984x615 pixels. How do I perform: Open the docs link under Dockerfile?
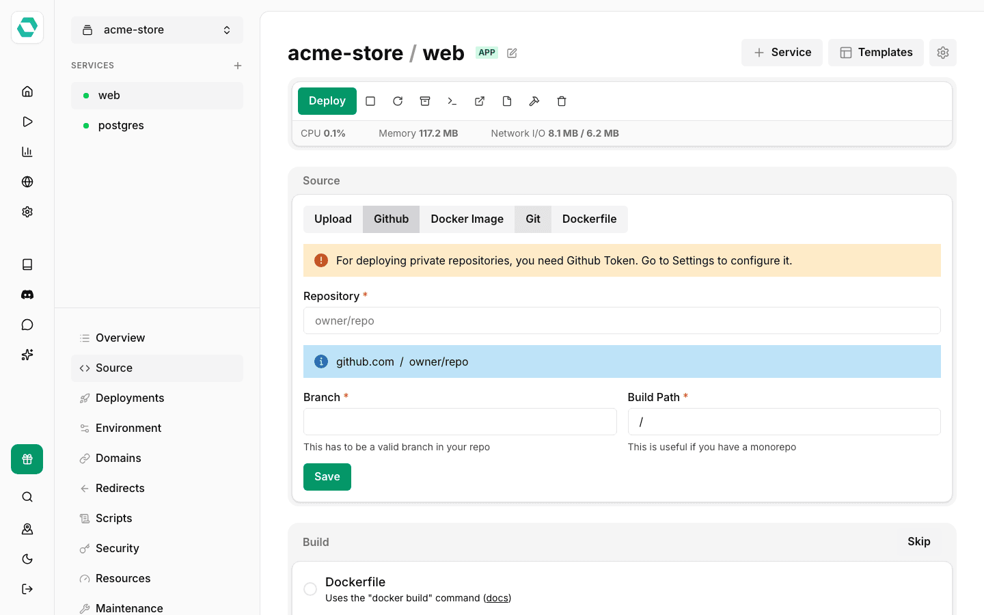(x=497, y=598)
